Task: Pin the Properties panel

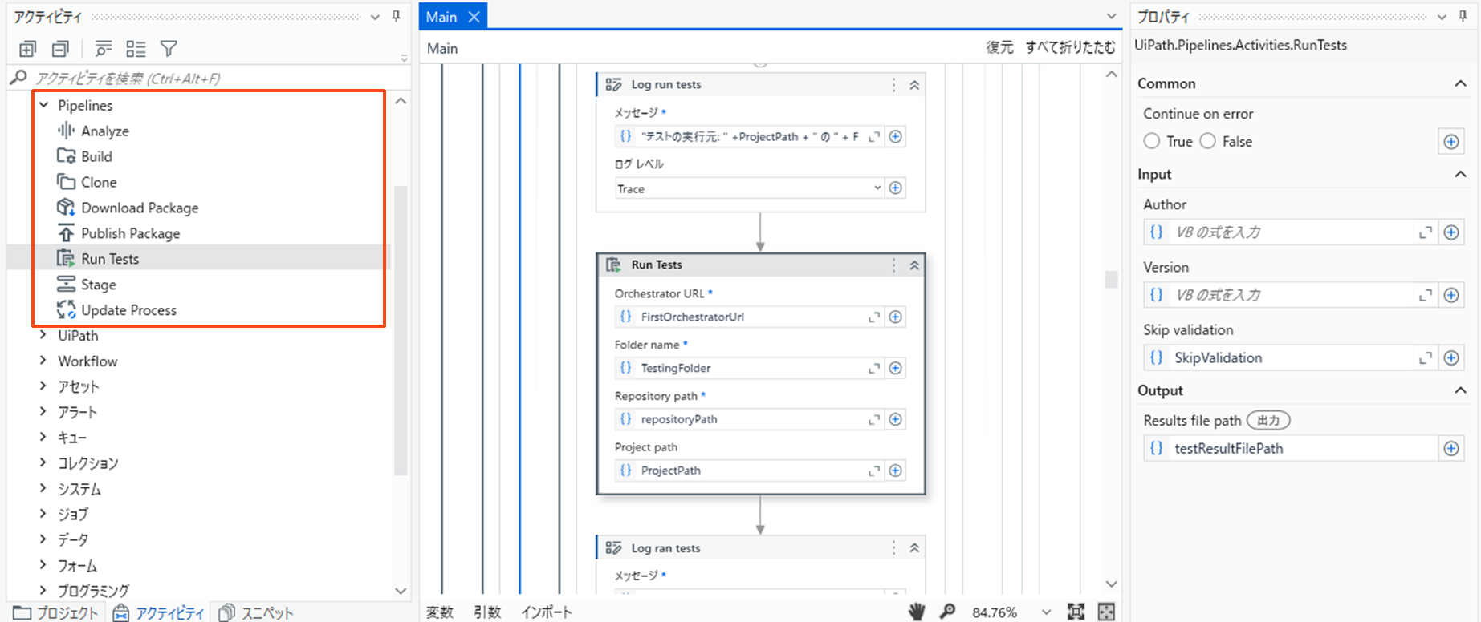Action: coord(1463,16)
